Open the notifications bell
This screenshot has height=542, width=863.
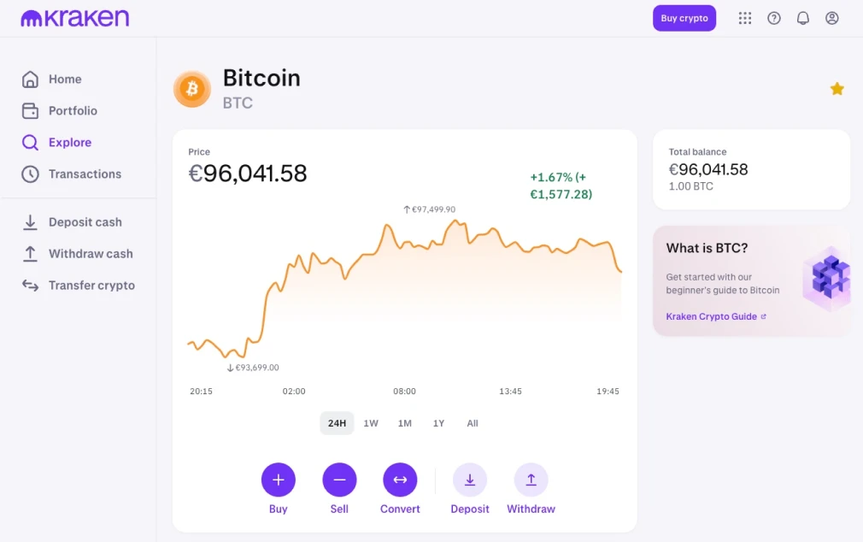point(803,18)
